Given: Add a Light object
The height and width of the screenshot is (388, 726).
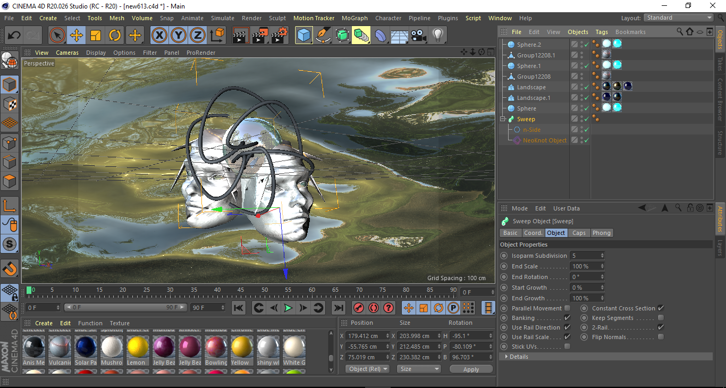Looking at the screenshot, I should 438,36.
